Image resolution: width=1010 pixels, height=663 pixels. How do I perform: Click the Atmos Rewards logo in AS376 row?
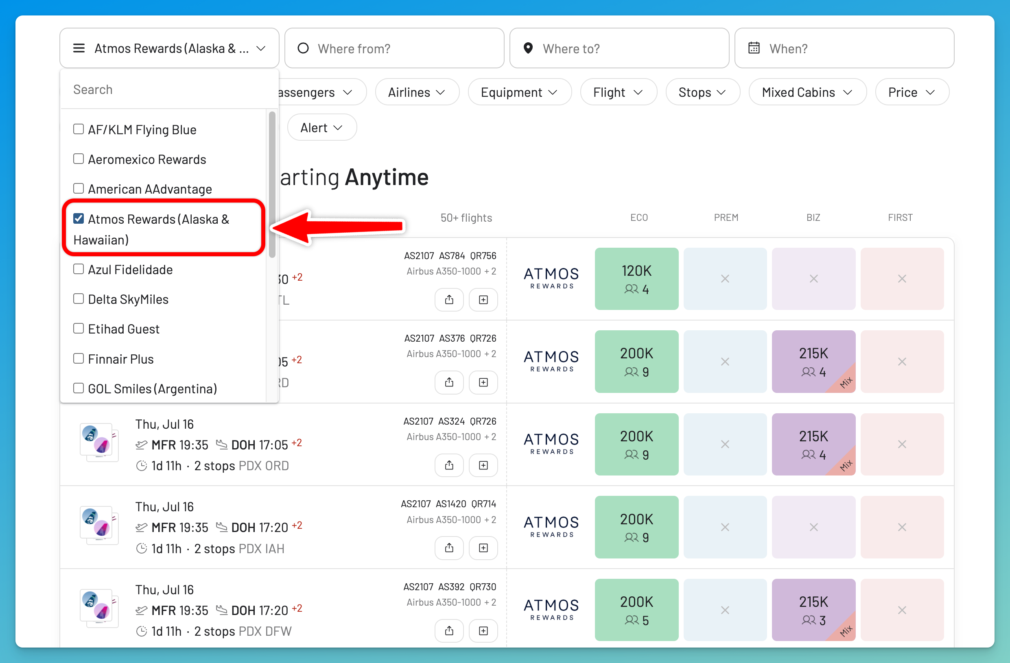point(551,362)
